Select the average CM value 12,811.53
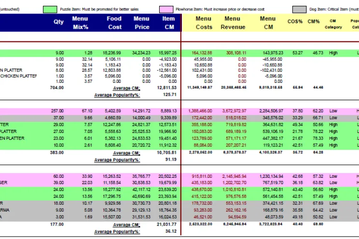The height and width of the screenshot is (239, 359). click(x=166, y=88)
